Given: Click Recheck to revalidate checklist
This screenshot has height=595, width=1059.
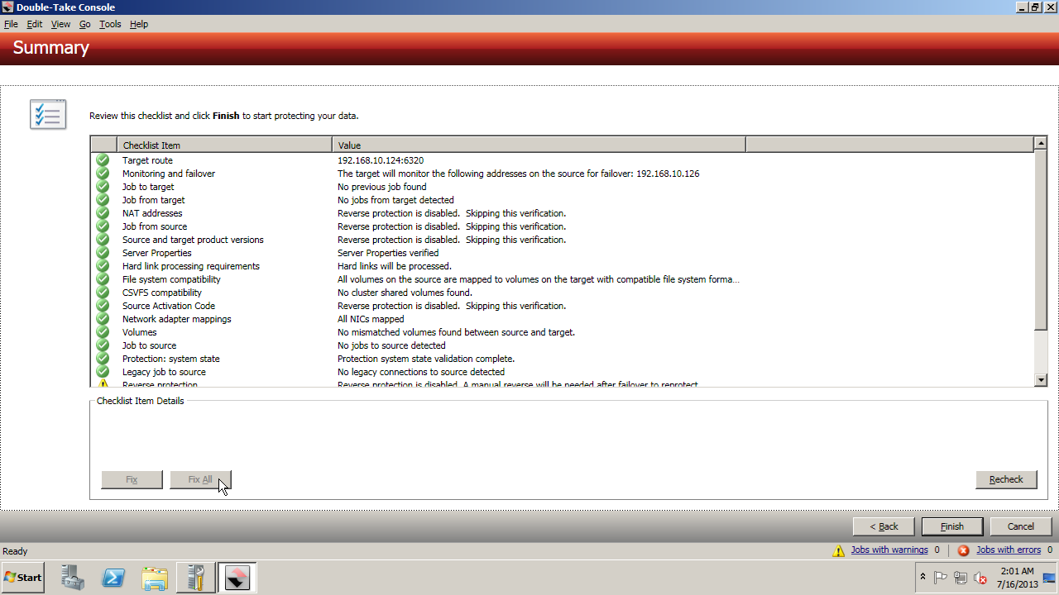Looking at the screenshot, I should point(1006,479).
